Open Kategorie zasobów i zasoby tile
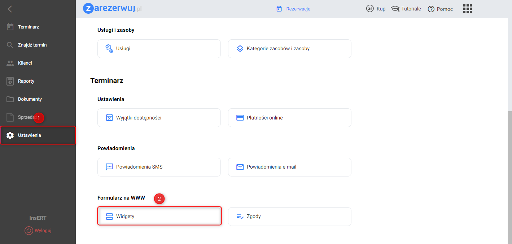The width and height of the screenshot is (512, 244). coord(289,49)
